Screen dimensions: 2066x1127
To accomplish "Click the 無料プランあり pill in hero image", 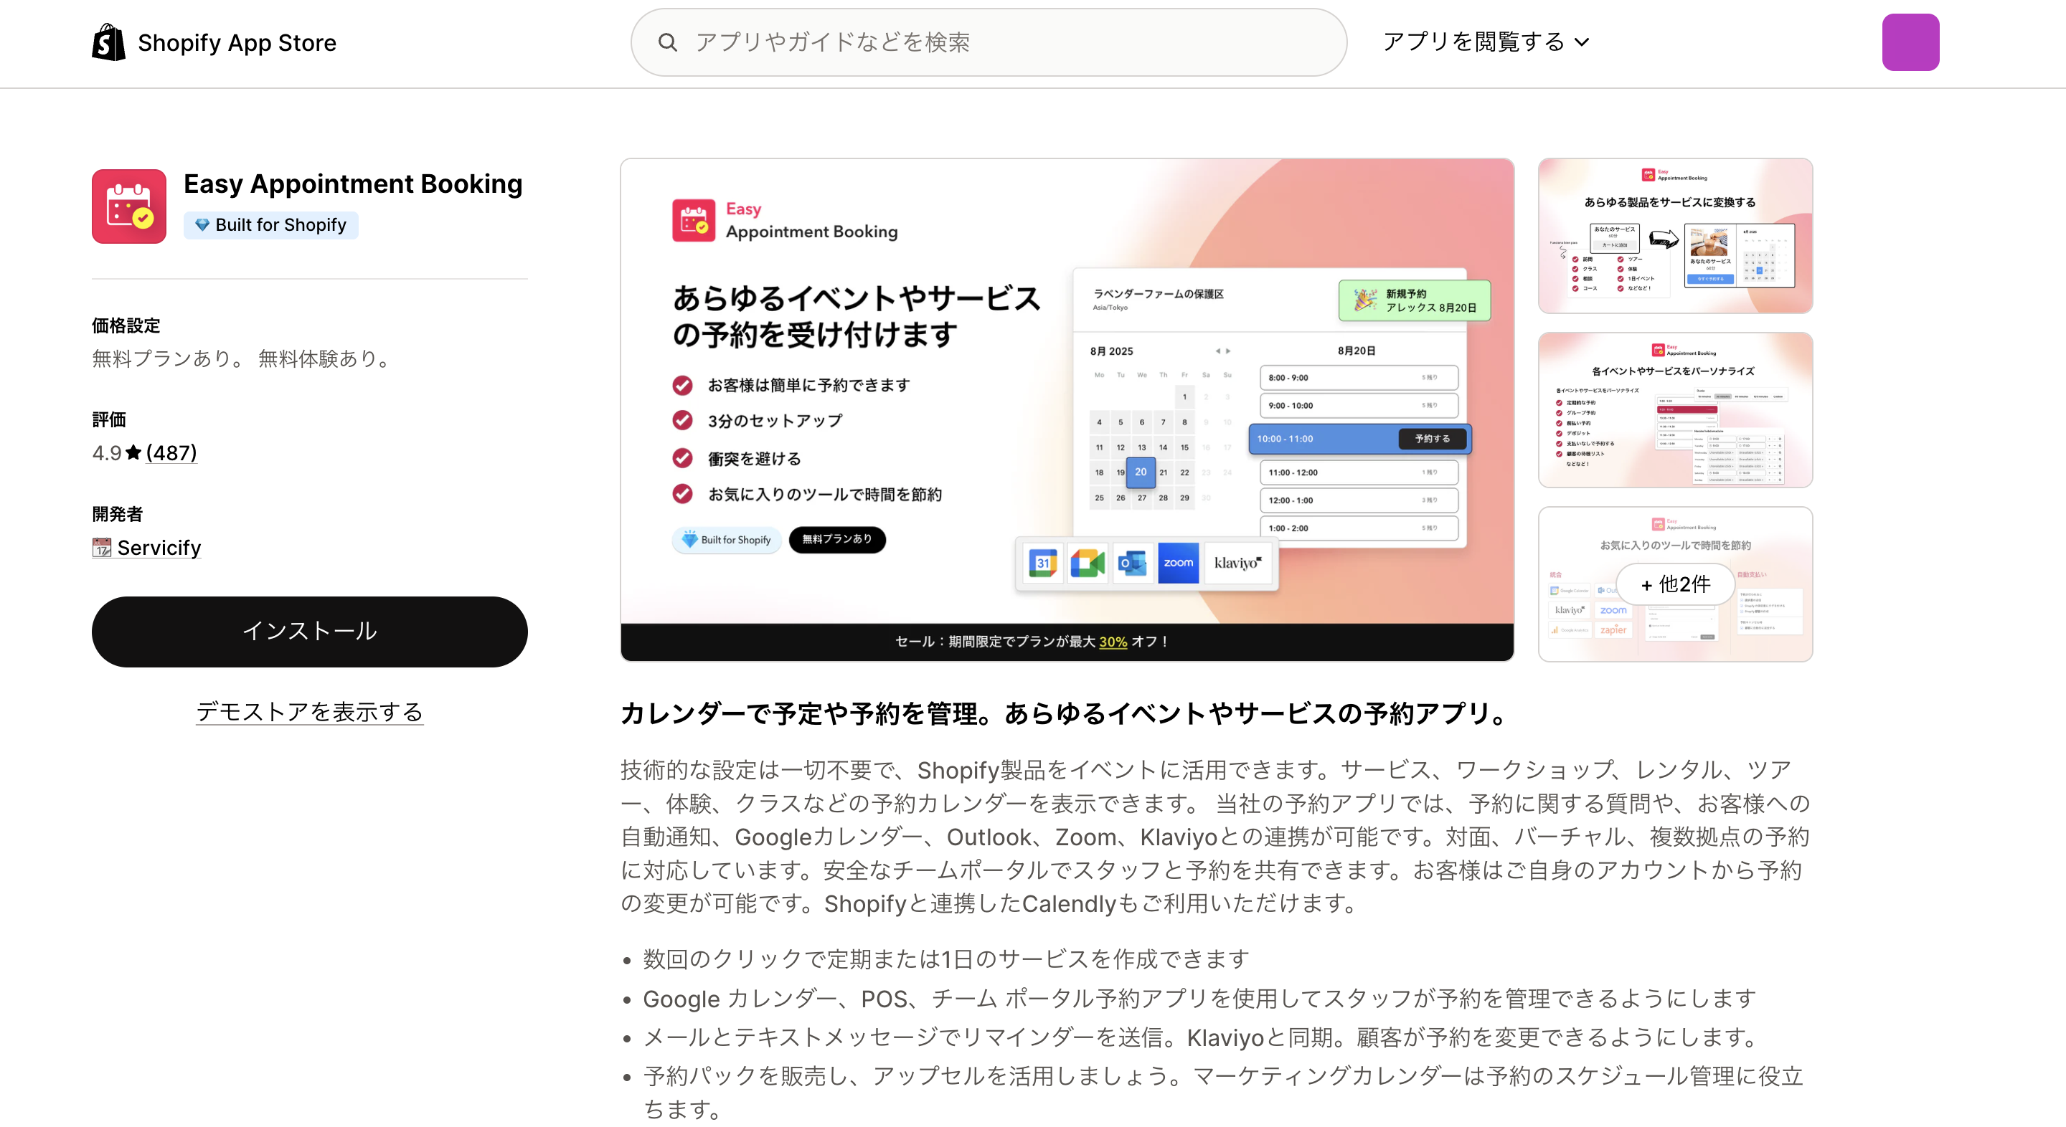I will [x=836, y=539].
